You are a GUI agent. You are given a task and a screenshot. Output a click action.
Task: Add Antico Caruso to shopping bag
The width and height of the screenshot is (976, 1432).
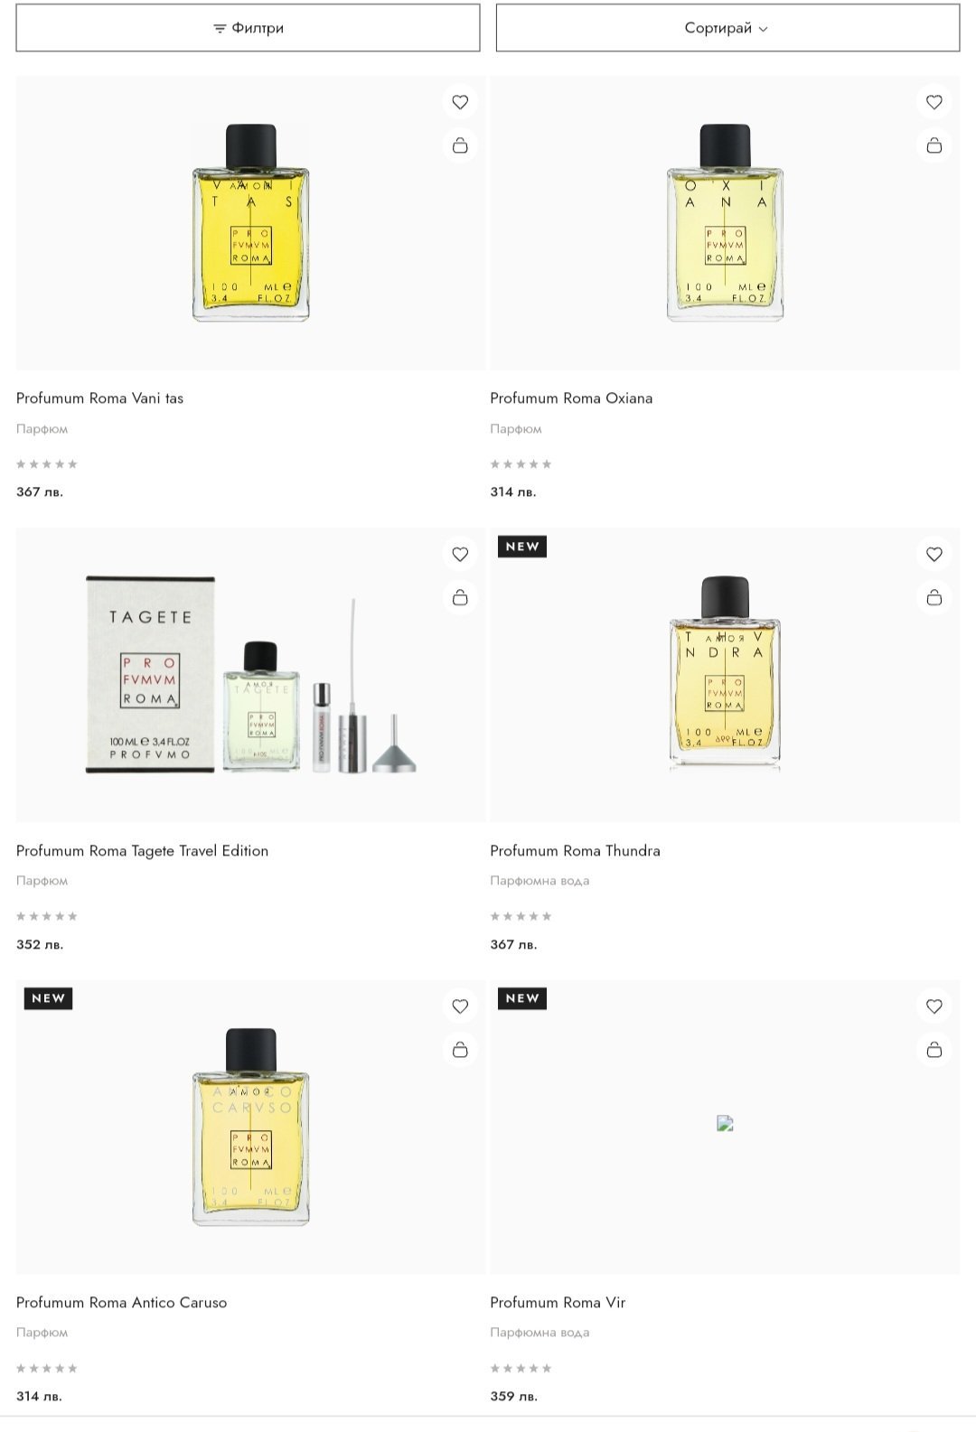tap(460, 1050)
